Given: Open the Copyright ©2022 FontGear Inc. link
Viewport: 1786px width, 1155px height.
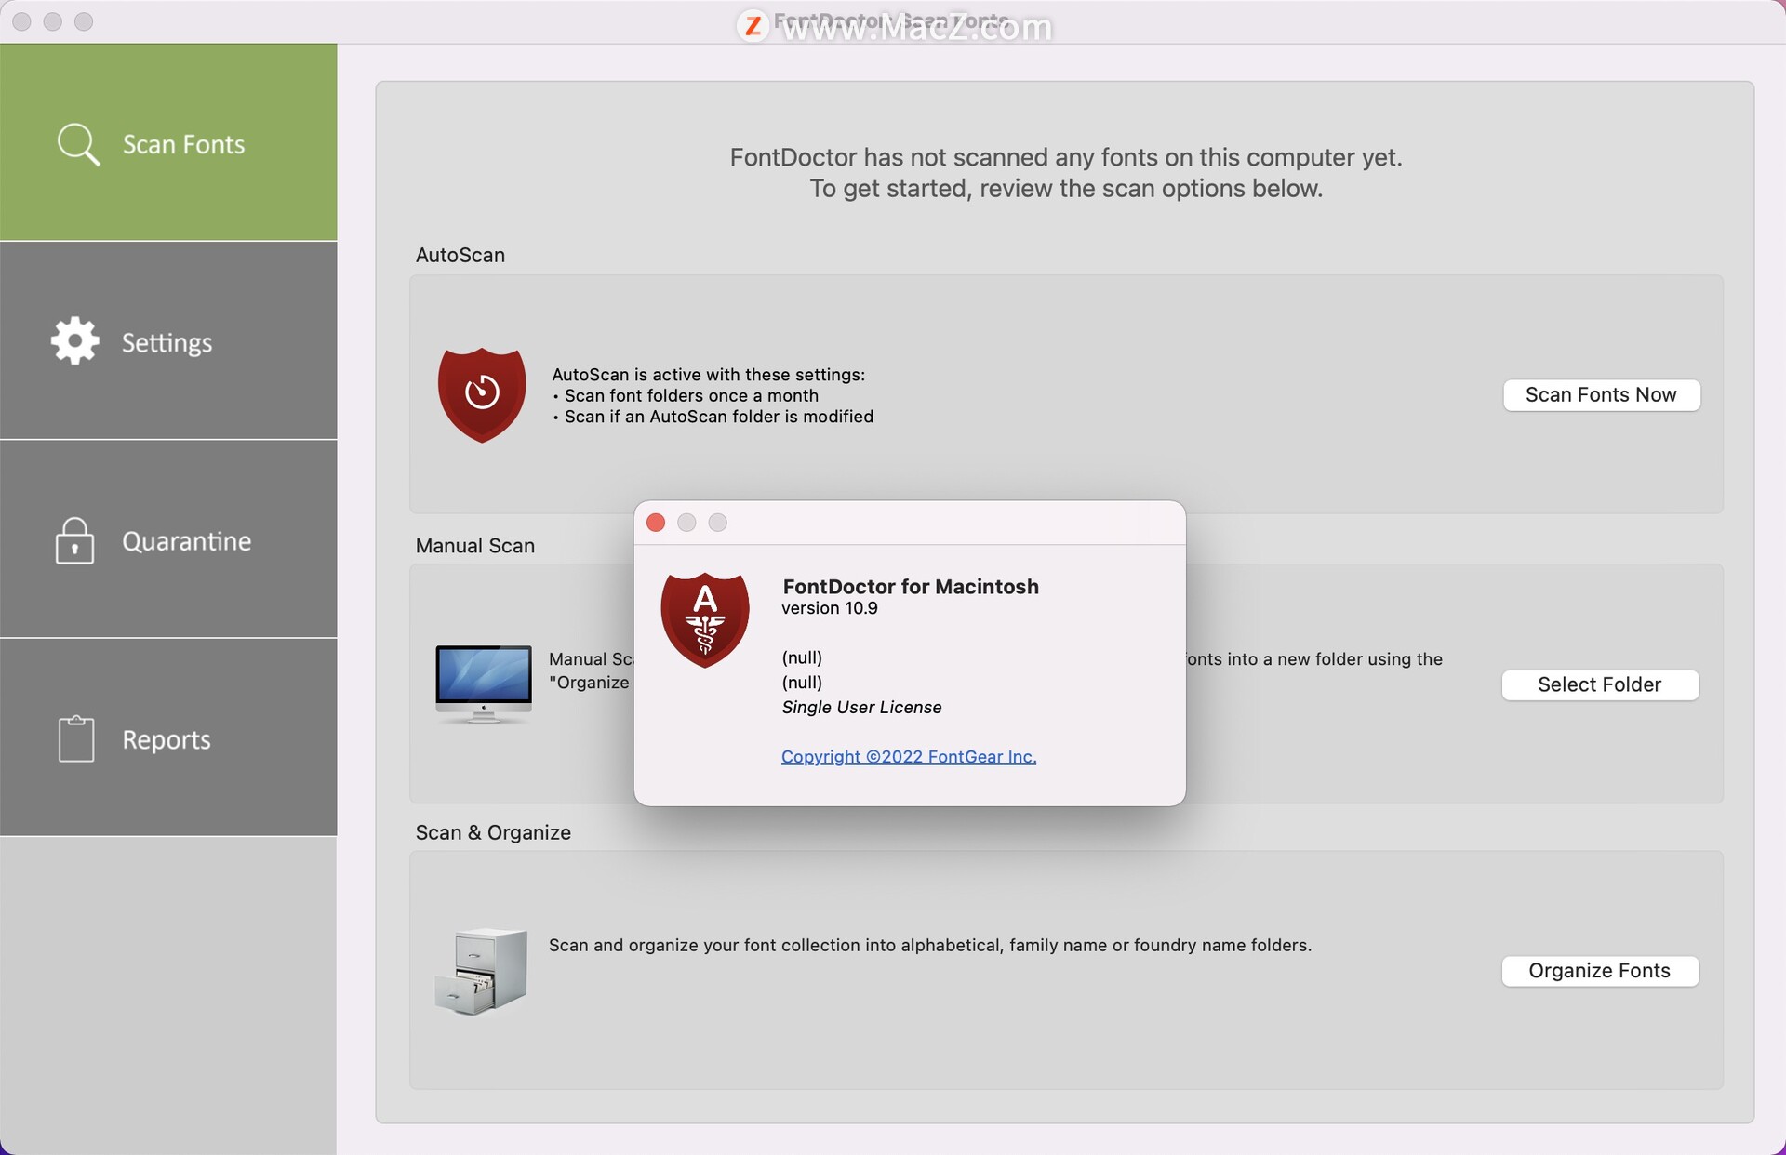Looking at the screenshot, I should [x=909, y=756].
